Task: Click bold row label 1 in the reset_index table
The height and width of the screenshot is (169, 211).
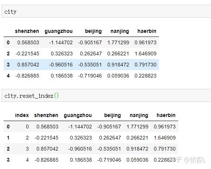Action: click(x=8, y=138)
